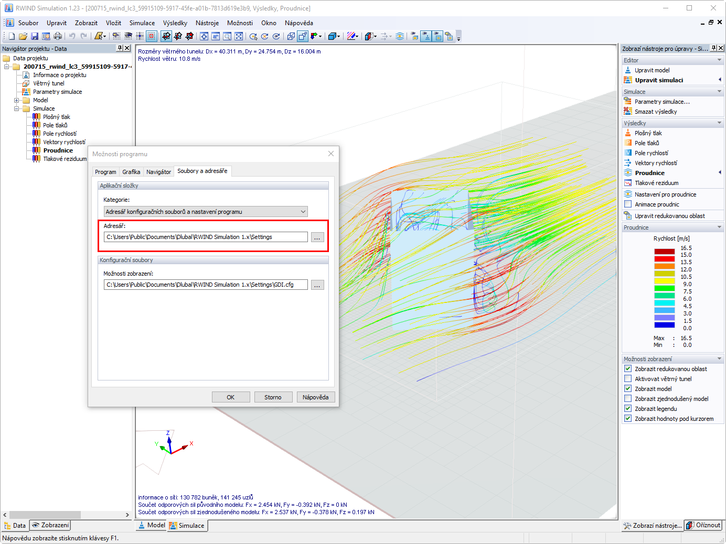The image size is (726, 544).
Task: Click the New document toolbar icon
Action: (12, 36)
